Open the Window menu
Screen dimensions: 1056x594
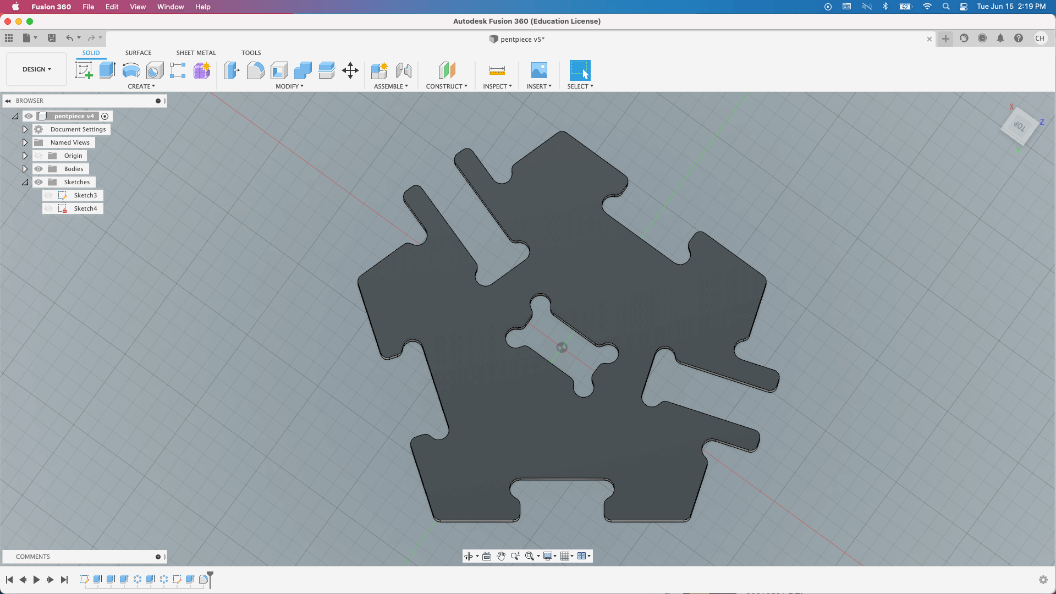pyautogui.click(x=170, y=7)
